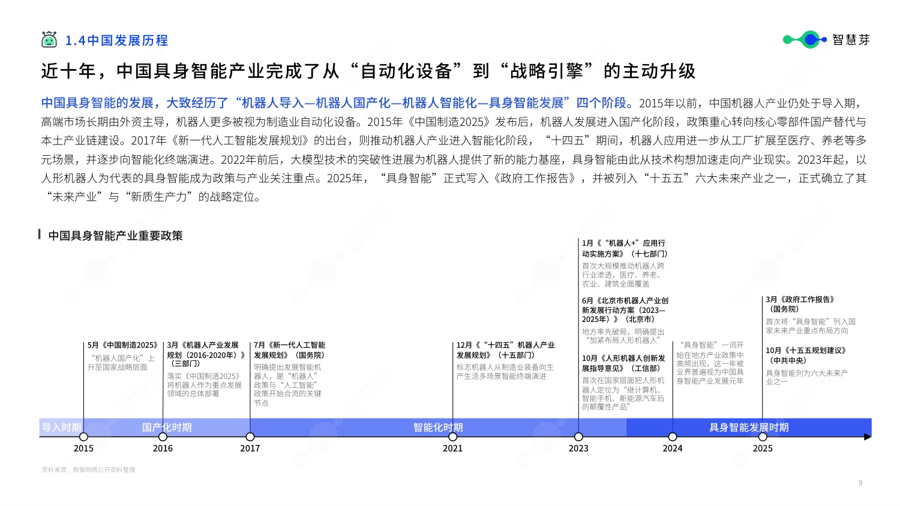
Task: Select the 2024 note “具身智能”一词开始在地方
Action: pyautogui.click(x=710, y=363)
